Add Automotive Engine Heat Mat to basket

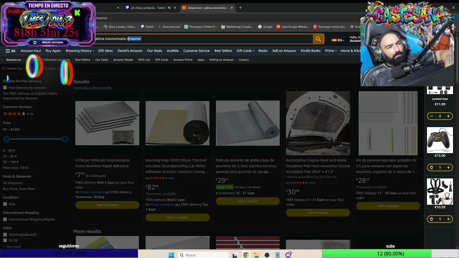click(x=318, y=212)
